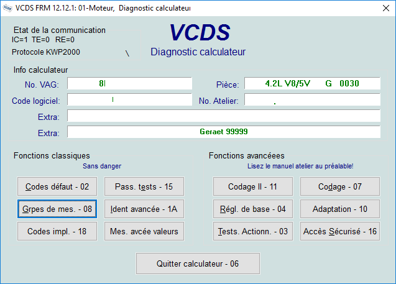Image resolution: width=396 pixels, height=284 pixels.
Task: Launch Régl. de base - 04
Action: 252,209
